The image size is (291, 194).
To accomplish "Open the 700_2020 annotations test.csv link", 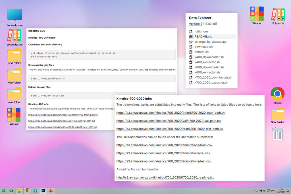I will 164,161.
